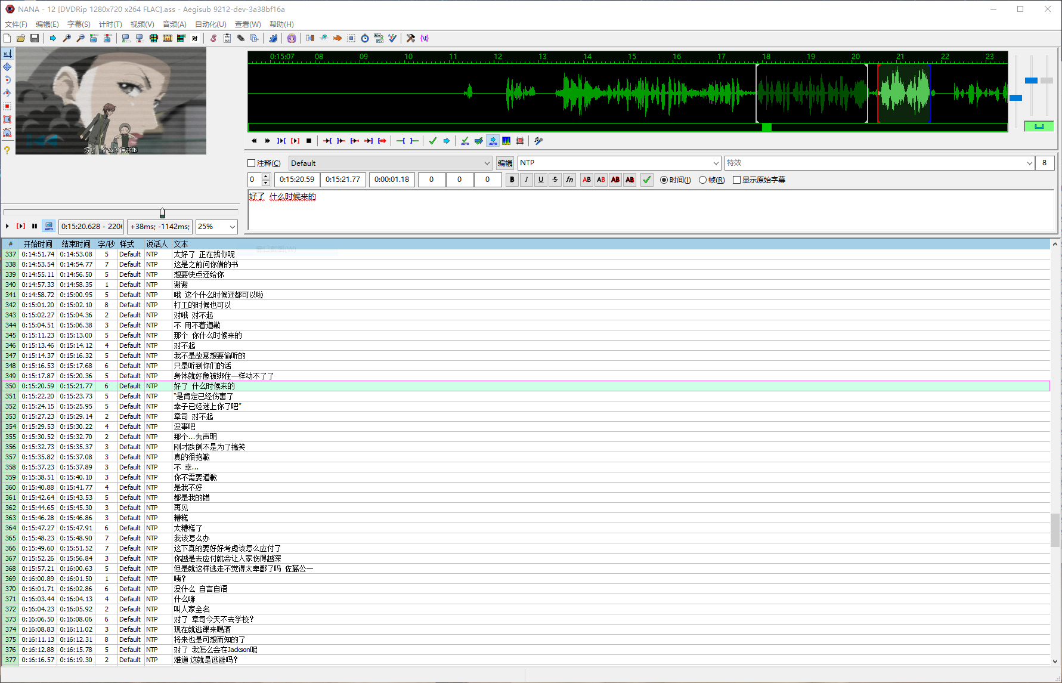This screenshot has height=683, width=1062.
Task: Open the Default style dropdown
Action: [391, 163]
